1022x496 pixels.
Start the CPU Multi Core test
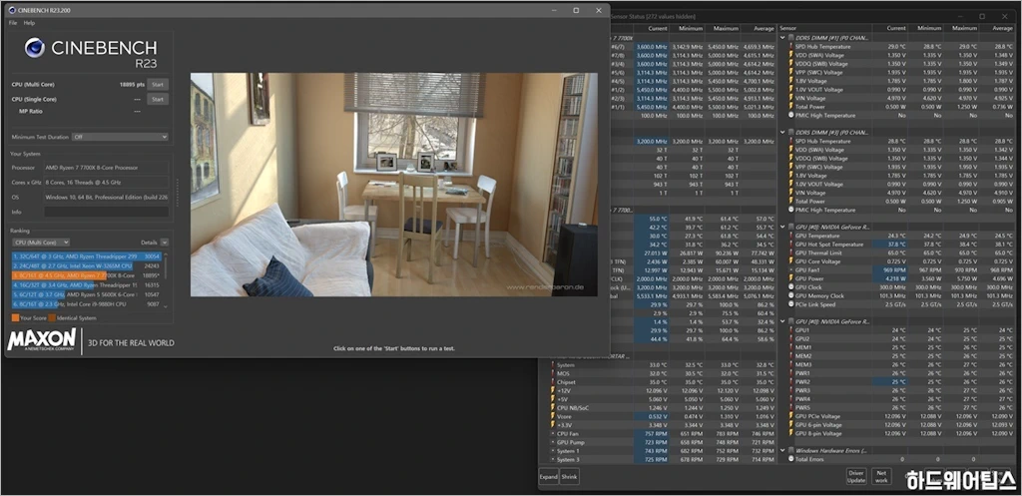point(158,85)
